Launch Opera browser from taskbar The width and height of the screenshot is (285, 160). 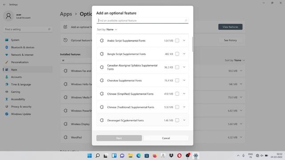click(179, 156)
